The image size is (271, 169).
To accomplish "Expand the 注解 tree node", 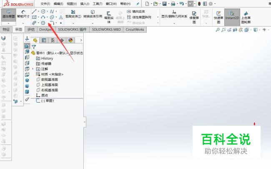I will 33,69.
